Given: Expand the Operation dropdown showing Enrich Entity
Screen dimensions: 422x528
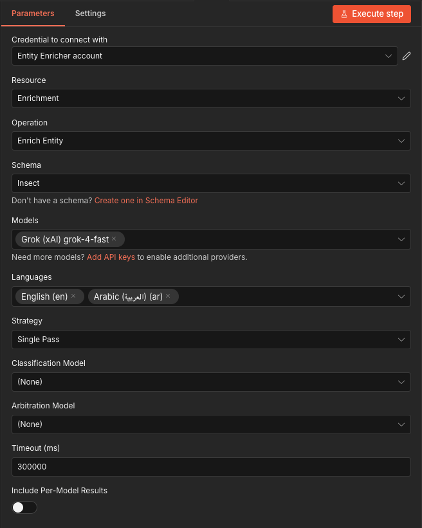Looking at the screenshot, I should click(211, 141).
